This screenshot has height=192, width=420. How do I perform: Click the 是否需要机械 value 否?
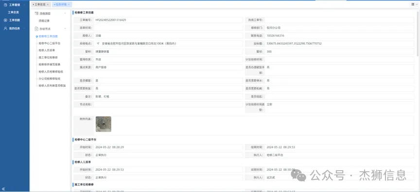tap(268, 88)
